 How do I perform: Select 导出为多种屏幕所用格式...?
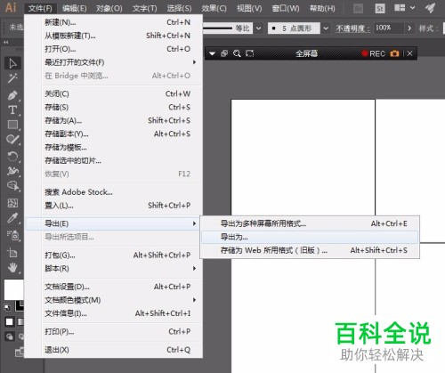point(310,223)
